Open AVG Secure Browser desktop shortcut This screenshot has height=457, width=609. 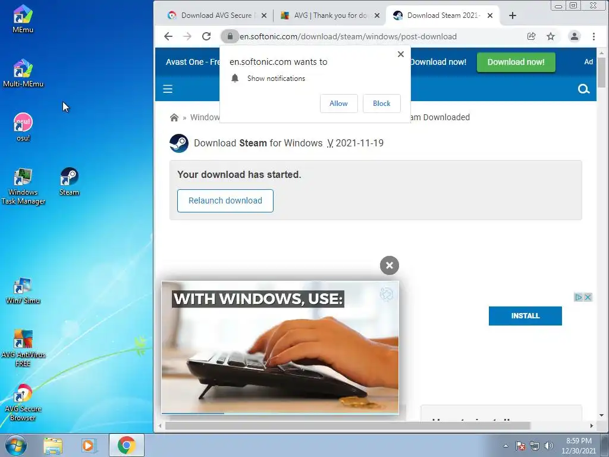[23, 403]
